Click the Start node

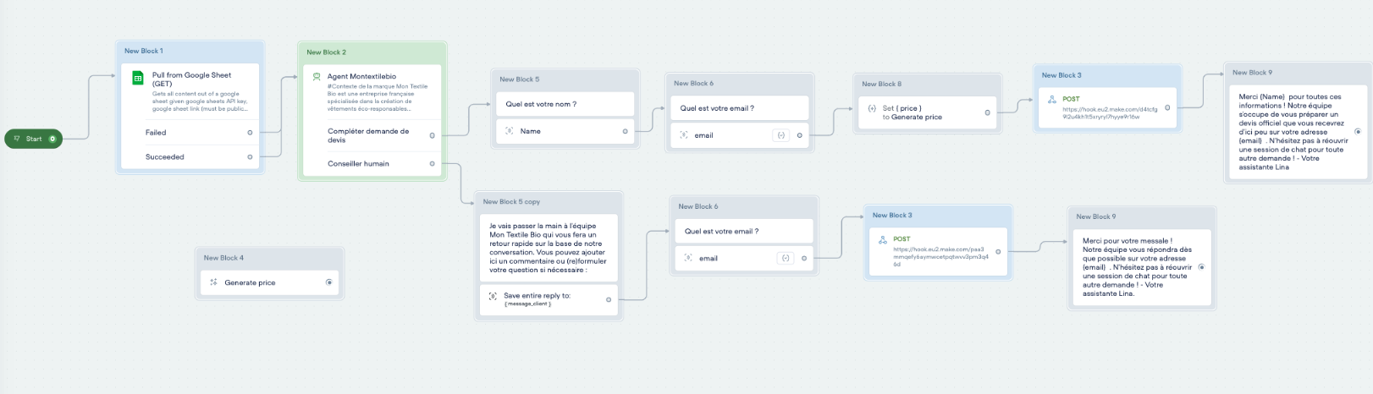pos(34,139)
